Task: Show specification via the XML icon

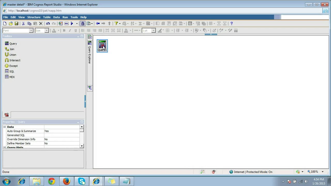Action: click(x=66, y=24)
